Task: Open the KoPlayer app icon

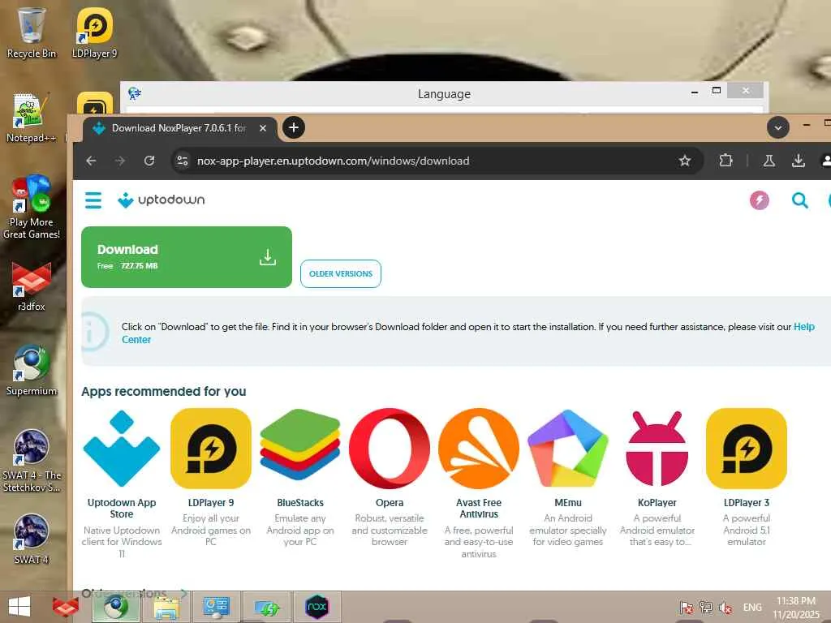Action: [657, 448]
